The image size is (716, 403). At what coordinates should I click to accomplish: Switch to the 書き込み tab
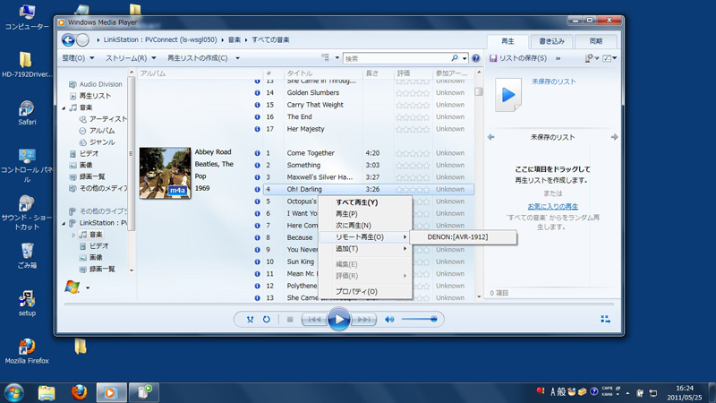[551, 41]
